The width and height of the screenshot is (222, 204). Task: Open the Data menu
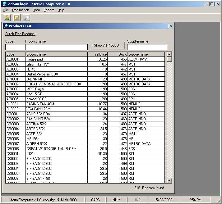pos(36,10)
